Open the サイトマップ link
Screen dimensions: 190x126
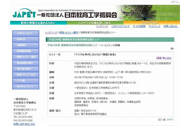pyautogui.click(x=154, y=26)
